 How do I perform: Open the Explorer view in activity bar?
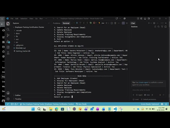8,23
